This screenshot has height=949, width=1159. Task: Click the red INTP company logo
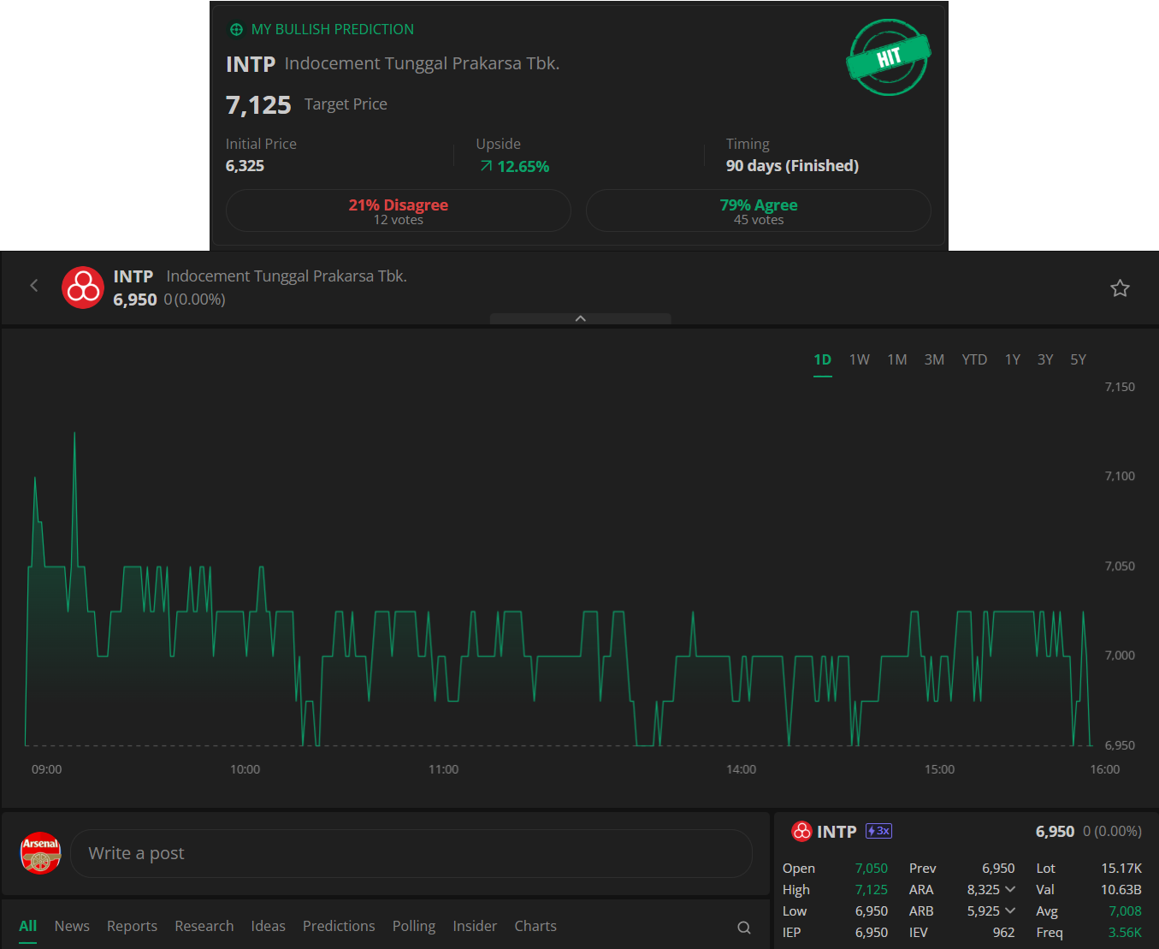click(x=83, y=288)
